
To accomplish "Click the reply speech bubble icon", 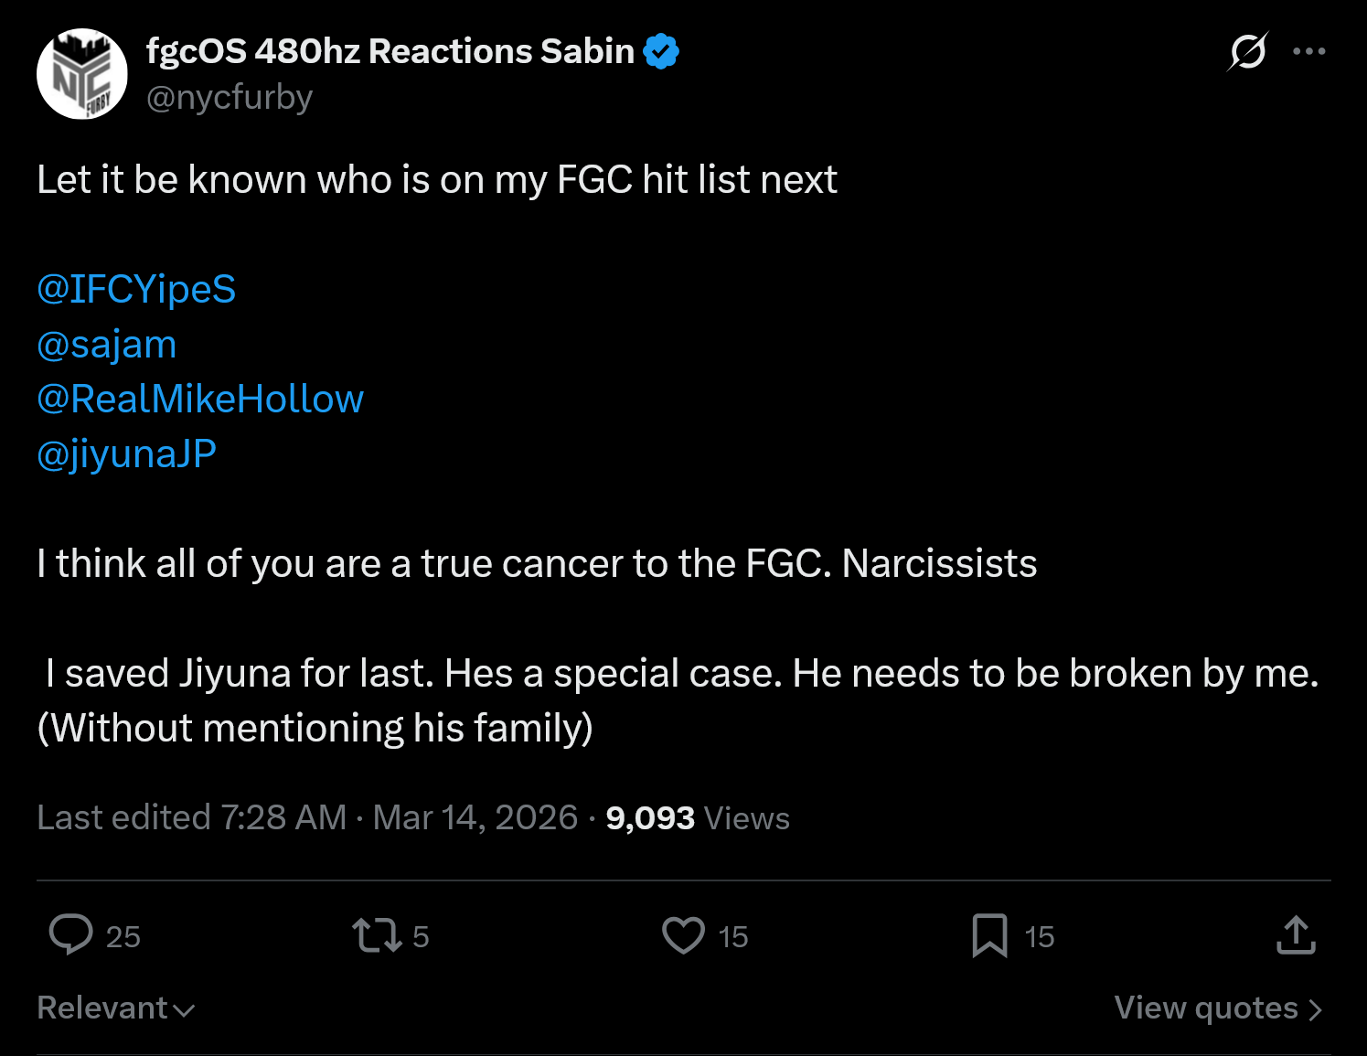I will [70, 935].
